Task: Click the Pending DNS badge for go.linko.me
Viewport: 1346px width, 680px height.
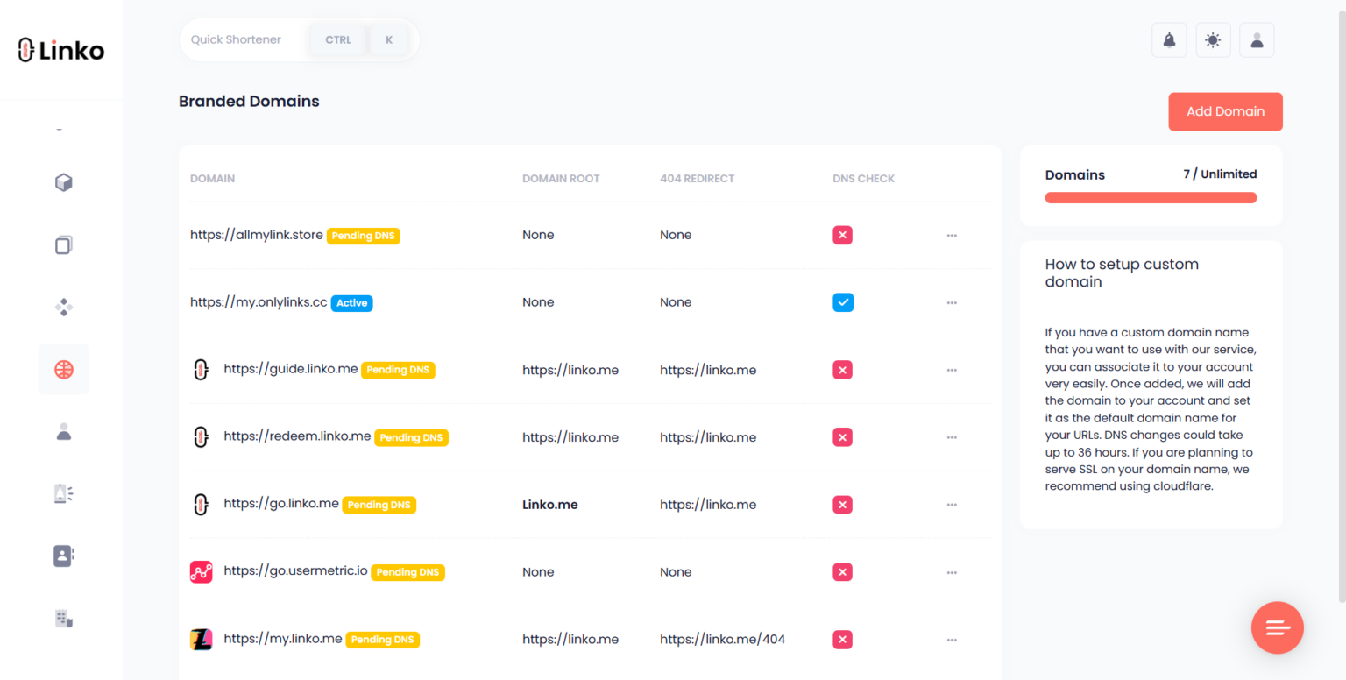Action: click(379, 505)
